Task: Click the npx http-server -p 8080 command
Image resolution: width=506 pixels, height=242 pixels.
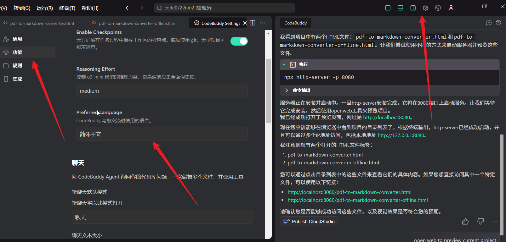Action: coord(319,77)
